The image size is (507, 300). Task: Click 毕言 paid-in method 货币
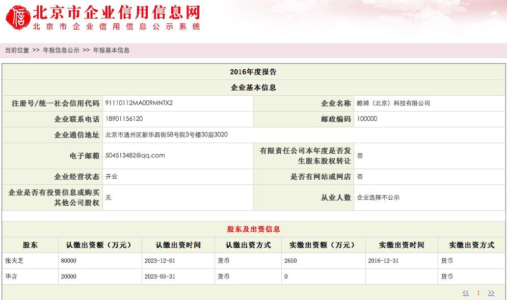447,277
